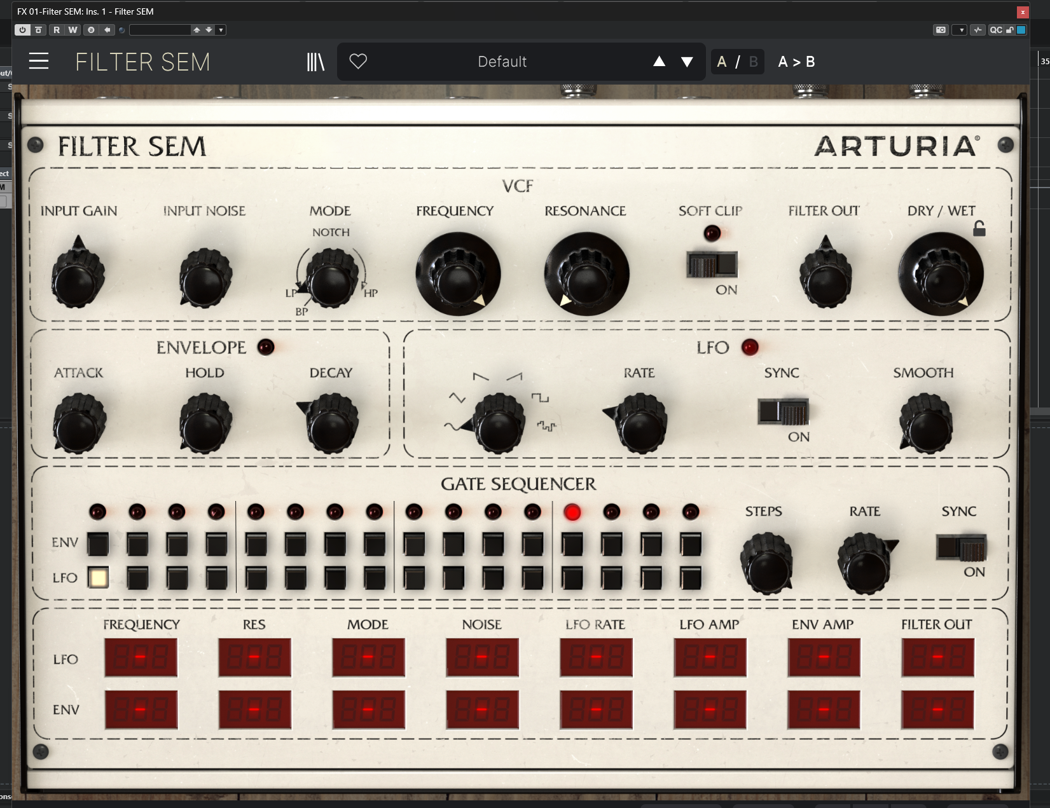Favorite the current preset with heart icon

(x=359, y=62)
